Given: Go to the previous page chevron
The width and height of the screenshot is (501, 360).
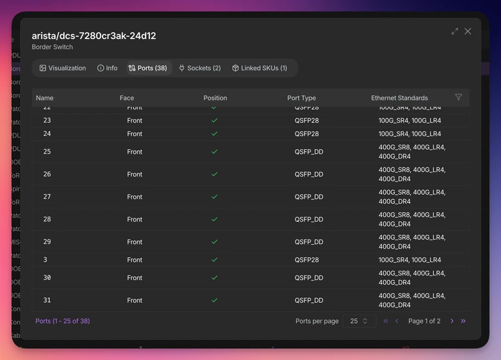Looking at the screenshot, I should 397,321.
